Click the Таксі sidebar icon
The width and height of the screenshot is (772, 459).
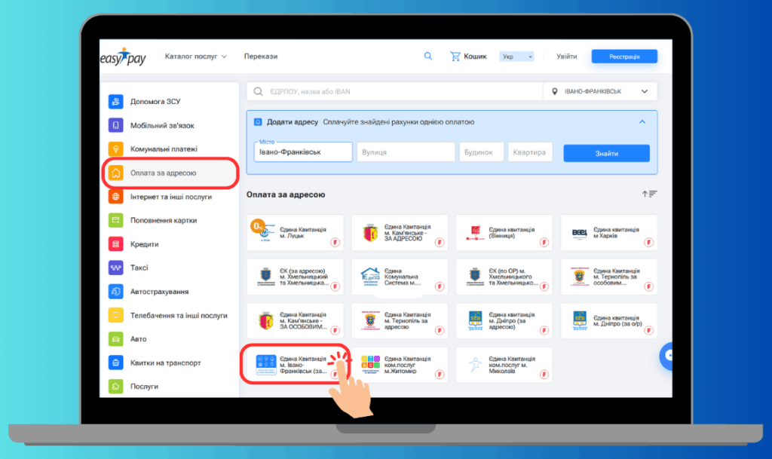click(115, 268)
